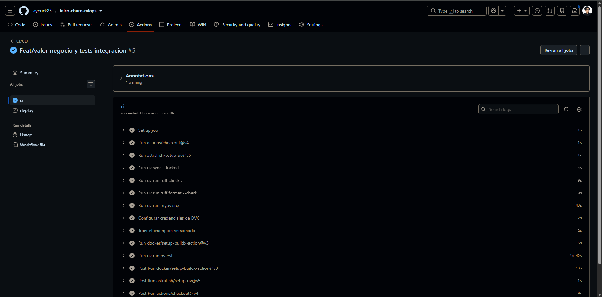Click Re-run all jobs button
The height and width of the screenshot is (297, 602).
pos(559,50)
